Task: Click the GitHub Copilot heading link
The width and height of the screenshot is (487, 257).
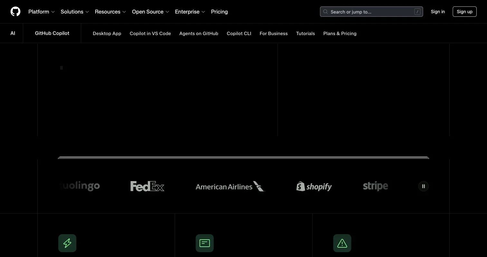Action: click(52, 33)
